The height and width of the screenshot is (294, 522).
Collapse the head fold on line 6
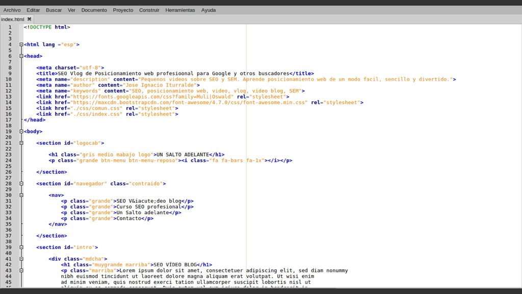point(21,56)
